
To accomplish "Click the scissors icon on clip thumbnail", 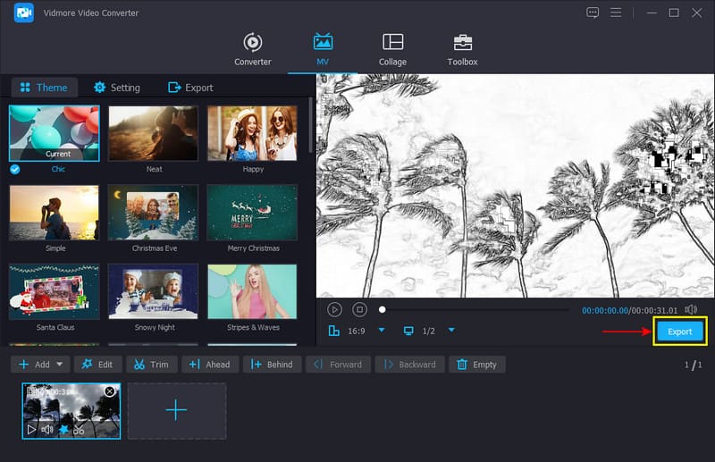I will click(80, 430).
